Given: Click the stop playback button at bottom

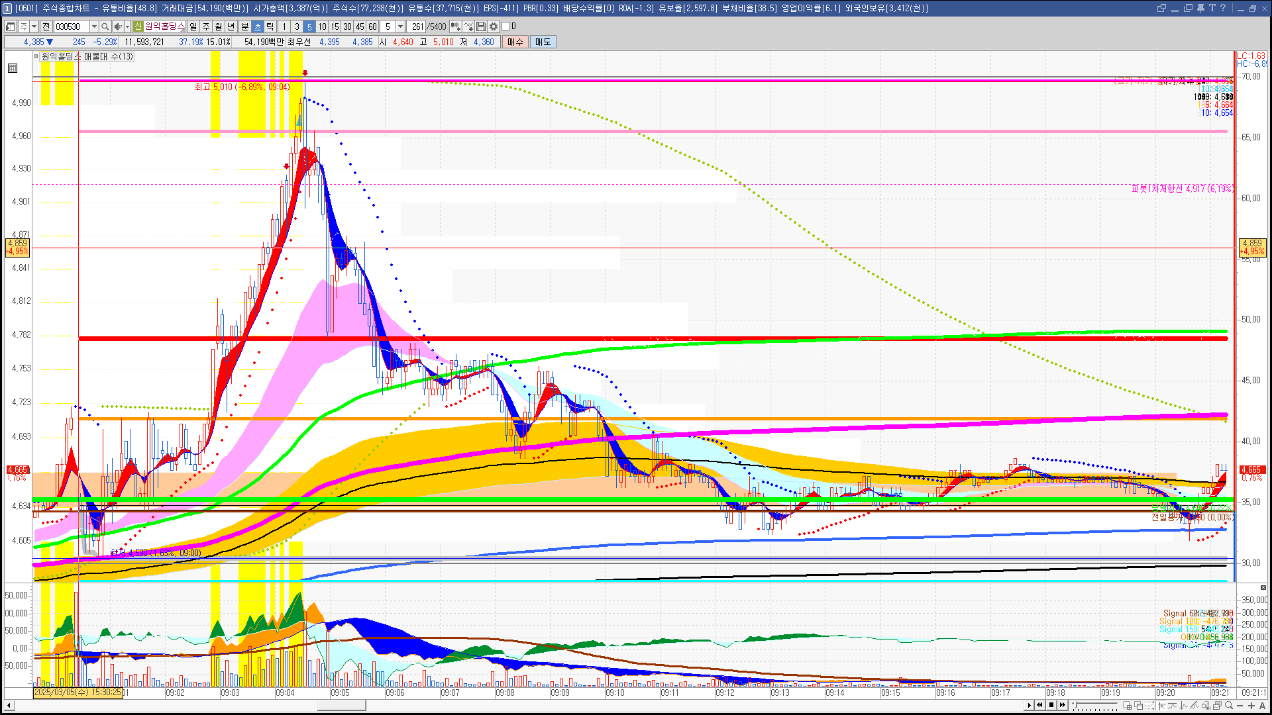Looking at the screenshot, I should 1051,705.
